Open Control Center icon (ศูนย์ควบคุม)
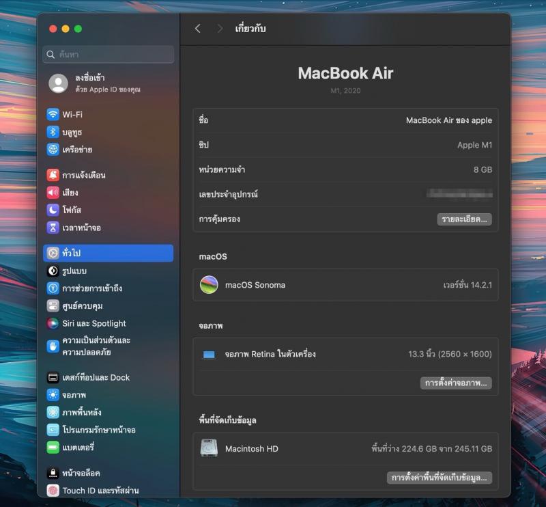 (x=53, y=306)
